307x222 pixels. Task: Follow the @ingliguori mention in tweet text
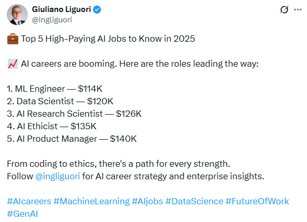click(x=58, y=176)
